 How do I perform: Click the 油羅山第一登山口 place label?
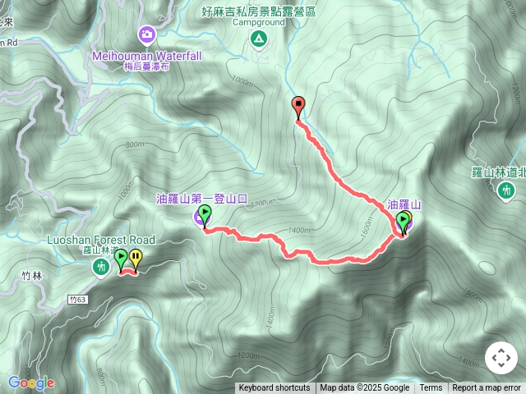[201, 199]
